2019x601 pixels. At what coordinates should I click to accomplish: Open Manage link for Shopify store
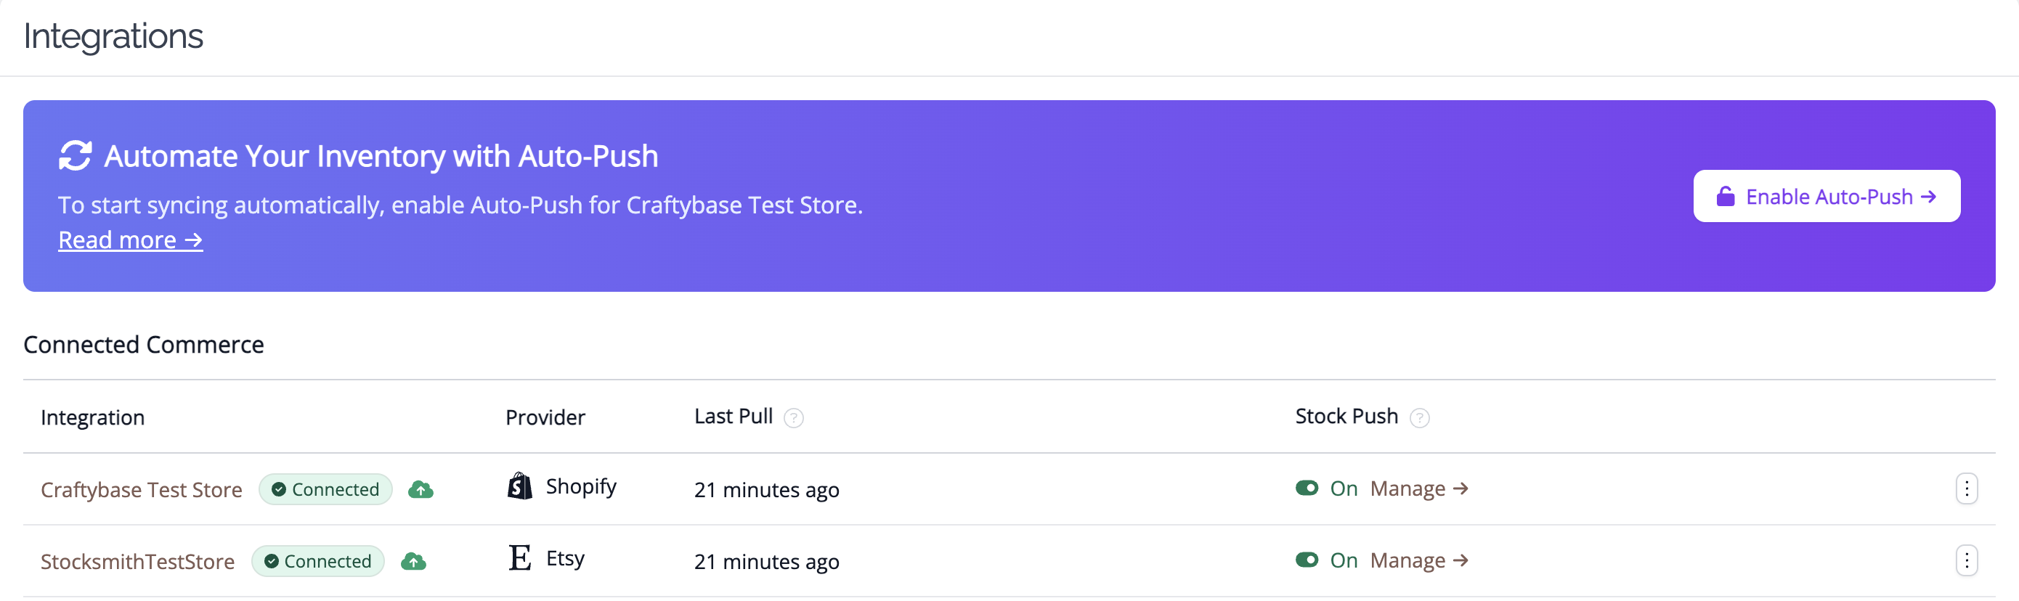click(x=1419, y=489)
